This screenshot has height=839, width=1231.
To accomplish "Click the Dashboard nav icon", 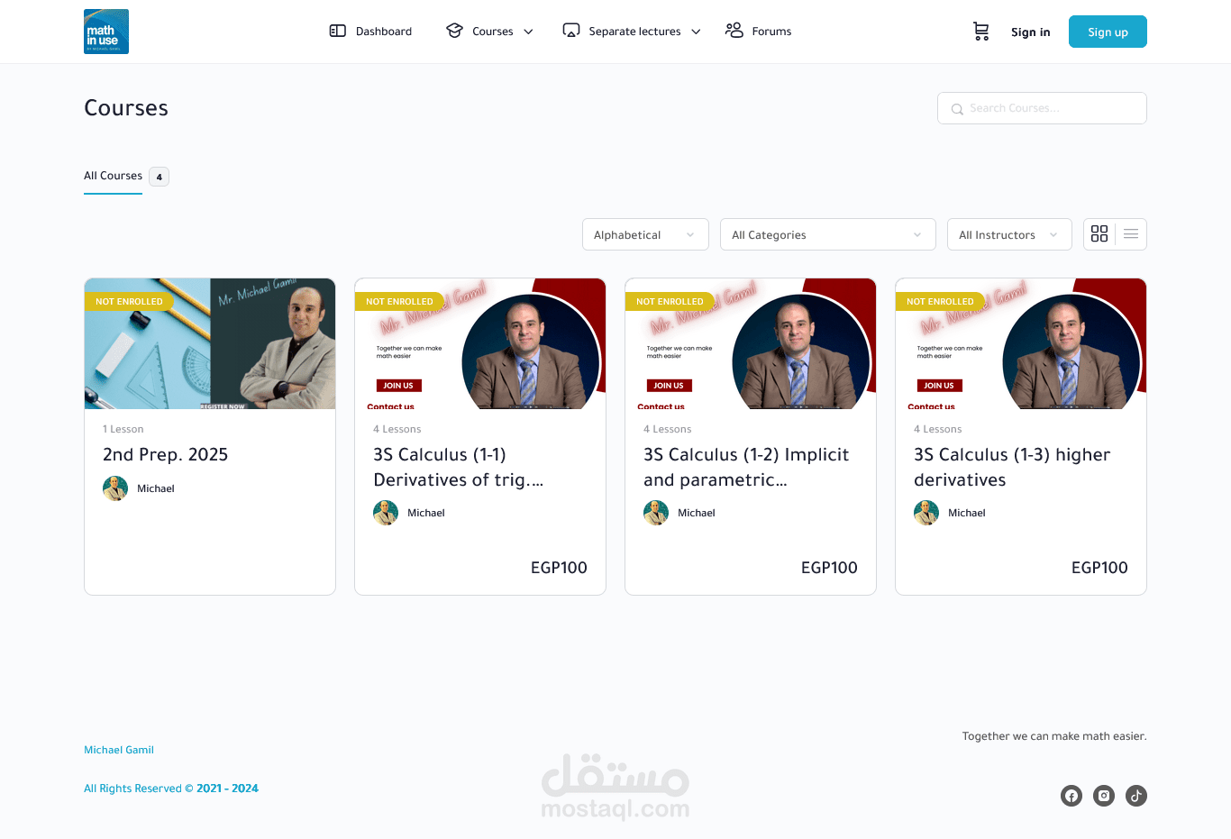I will click(338, 31).
